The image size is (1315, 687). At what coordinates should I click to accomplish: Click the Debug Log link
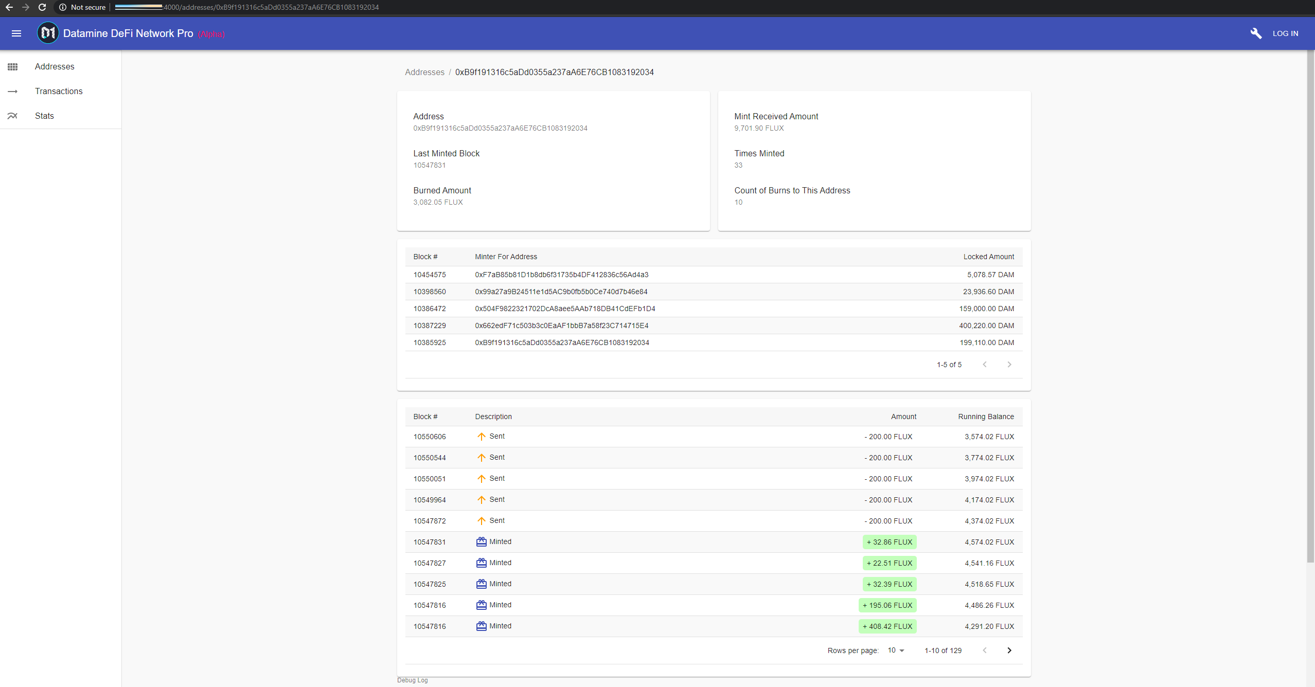click(413, 680)
